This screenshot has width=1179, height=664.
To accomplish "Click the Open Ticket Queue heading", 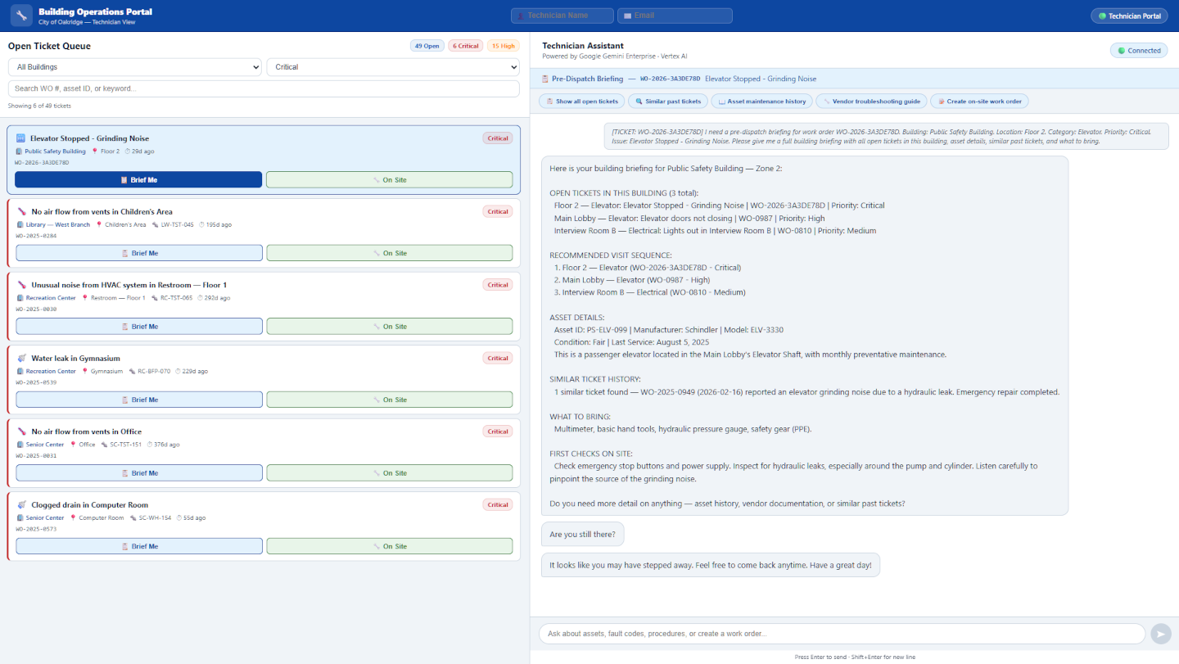I will (x=49, y=46).
